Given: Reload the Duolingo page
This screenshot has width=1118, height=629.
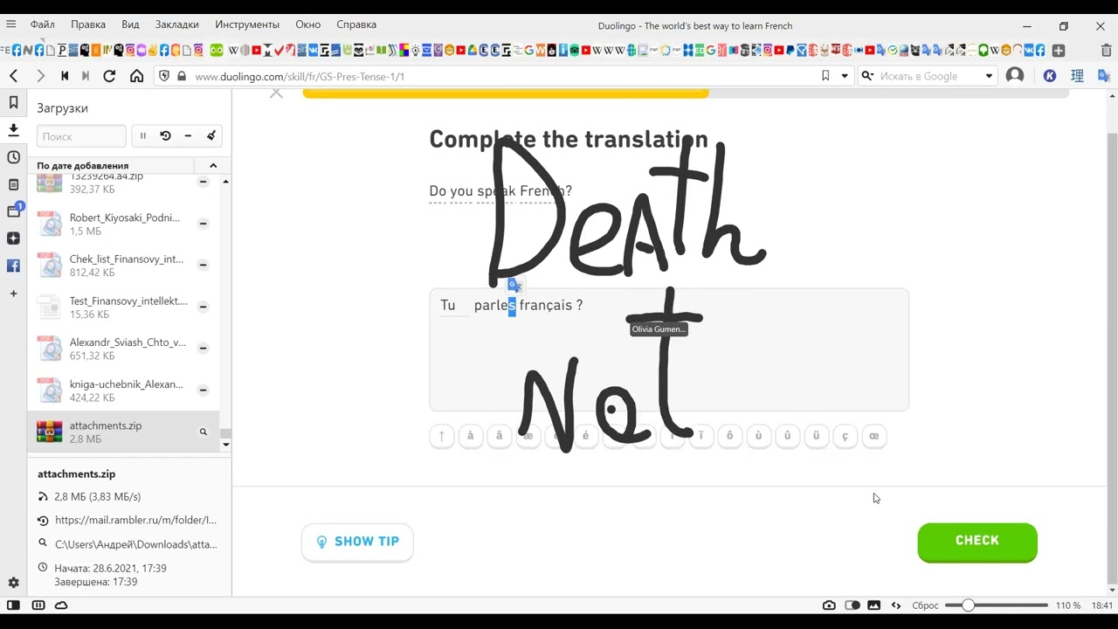Looking at the screenshot, I should click(109, 76).
